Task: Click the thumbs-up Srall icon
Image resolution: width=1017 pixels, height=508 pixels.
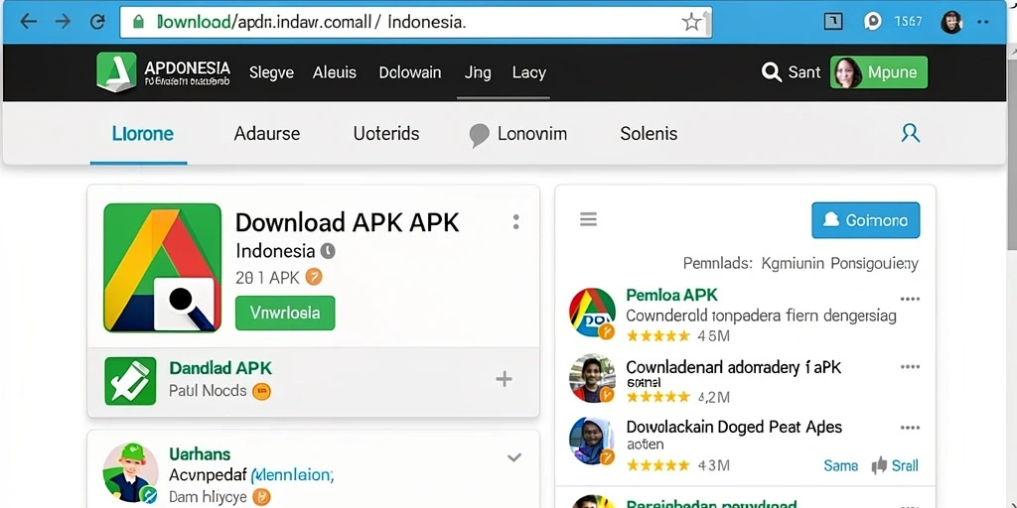Action: click(880, 465)
